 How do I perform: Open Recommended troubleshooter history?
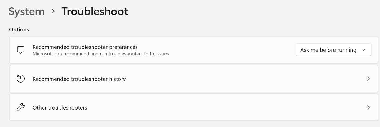pyautogui.click(x=79, y=79)
